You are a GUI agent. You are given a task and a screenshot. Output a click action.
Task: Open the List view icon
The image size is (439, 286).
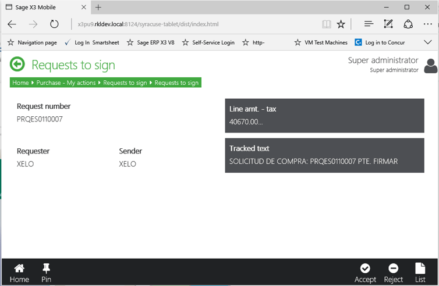point(420,273)
